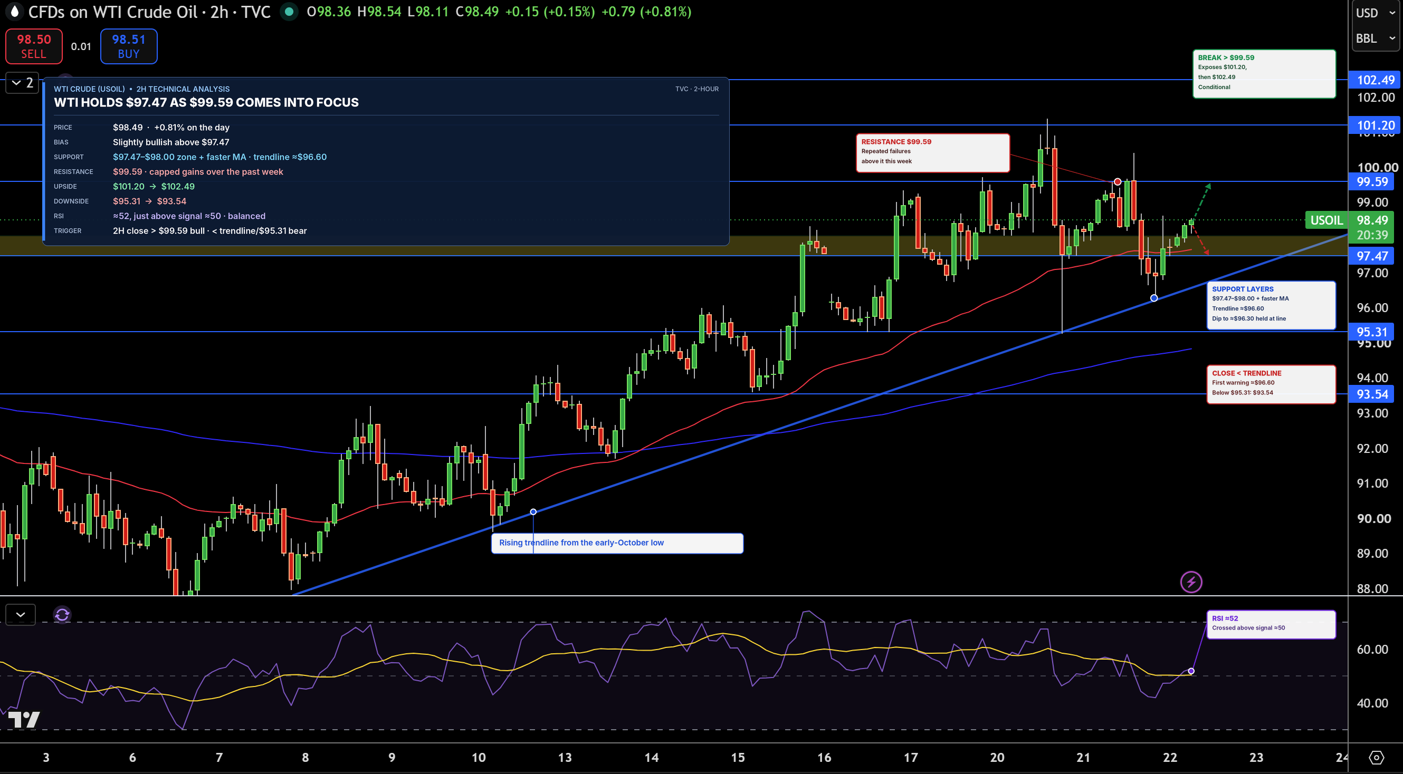Click the trendline anchor near October 10
The image size is (1403, 774).
tap(533, 511)
